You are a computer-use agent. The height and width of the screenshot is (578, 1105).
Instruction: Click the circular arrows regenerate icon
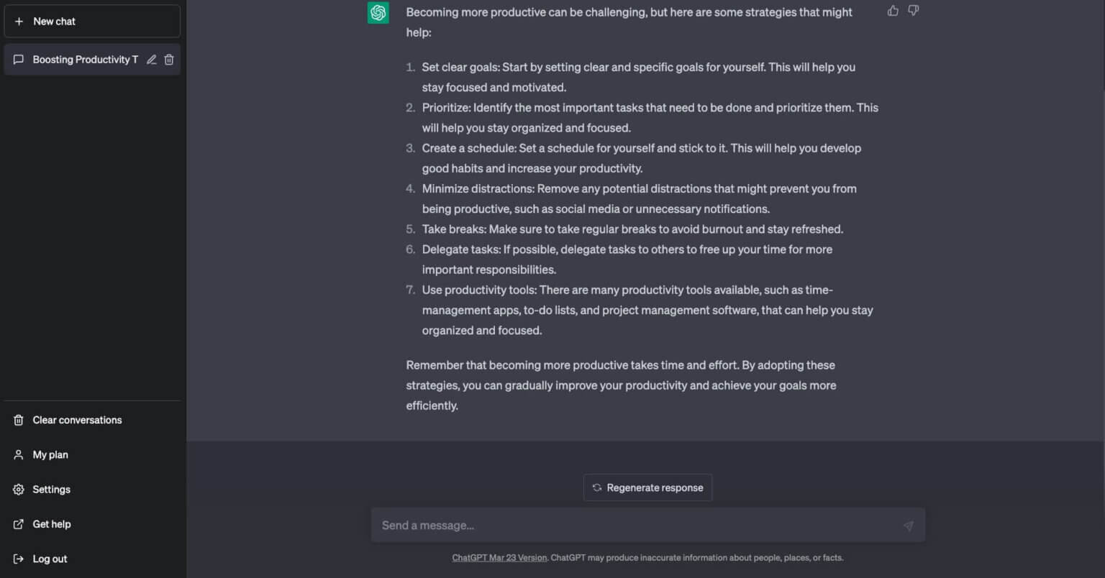pyautogui.click(x=597, y=487)
